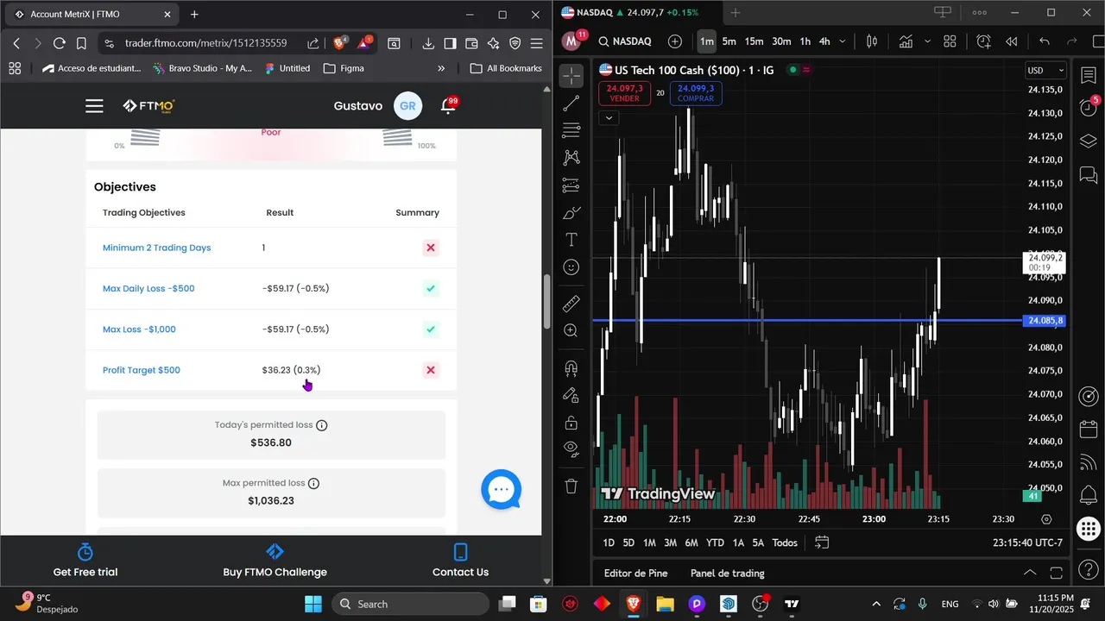Hide all drawings with the eye icon
This screenshot has width=1105, height=621.
pos(571,448)
